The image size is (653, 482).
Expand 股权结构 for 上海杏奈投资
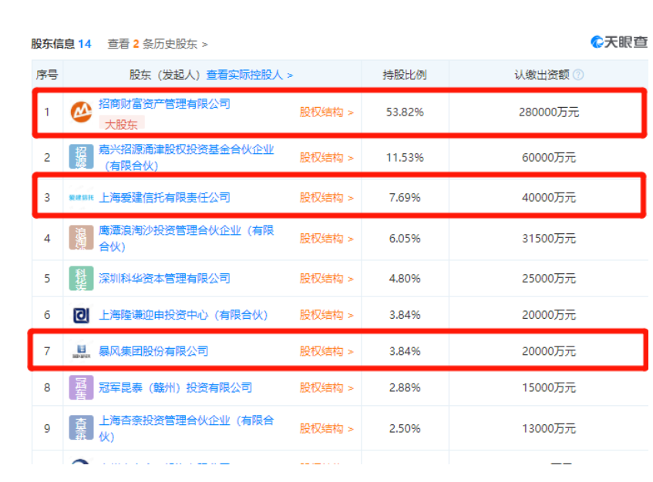(327, 428)
